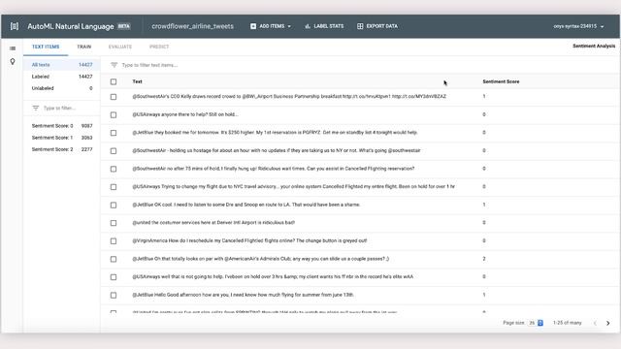Switch to the Text Items tab
The width and height of the screenshot is (621, 349).
coord(46,47)
